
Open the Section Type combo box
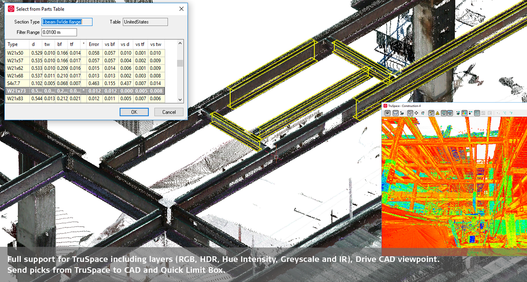tap(67, 22)
